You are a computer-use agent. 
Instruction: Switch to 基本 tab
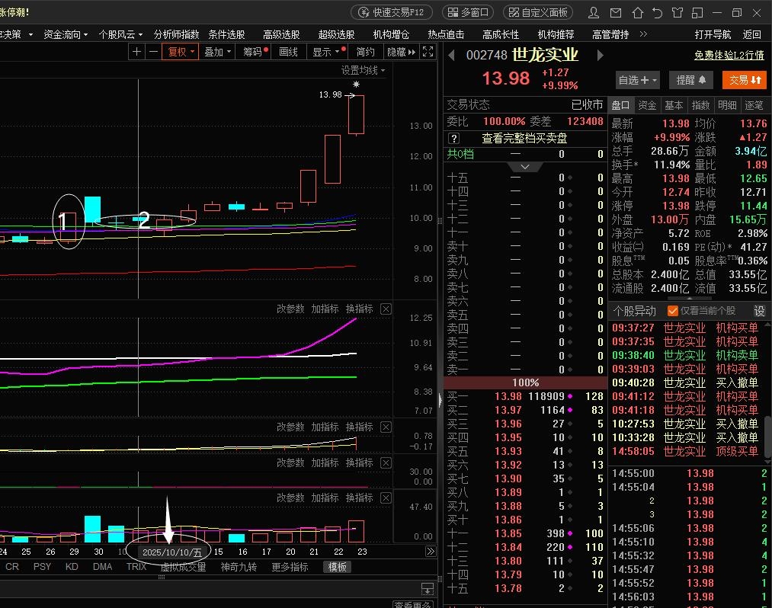pyautogui.click(x=674, y=105)
